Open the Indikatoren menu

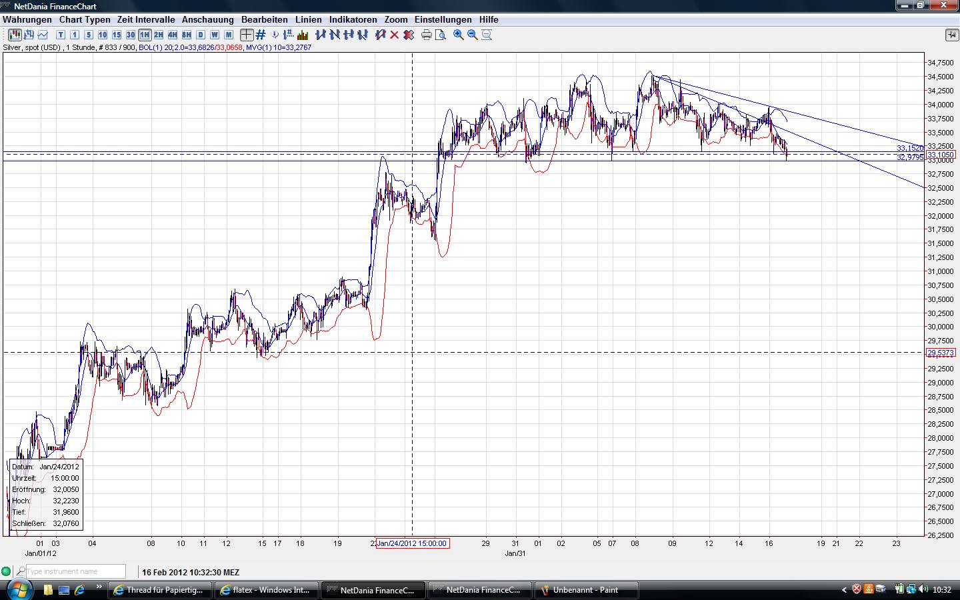(353, 19)
